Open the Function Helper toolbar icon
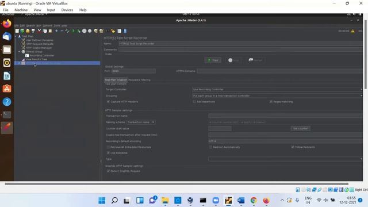The image size is (368, 207). point(119,30)
